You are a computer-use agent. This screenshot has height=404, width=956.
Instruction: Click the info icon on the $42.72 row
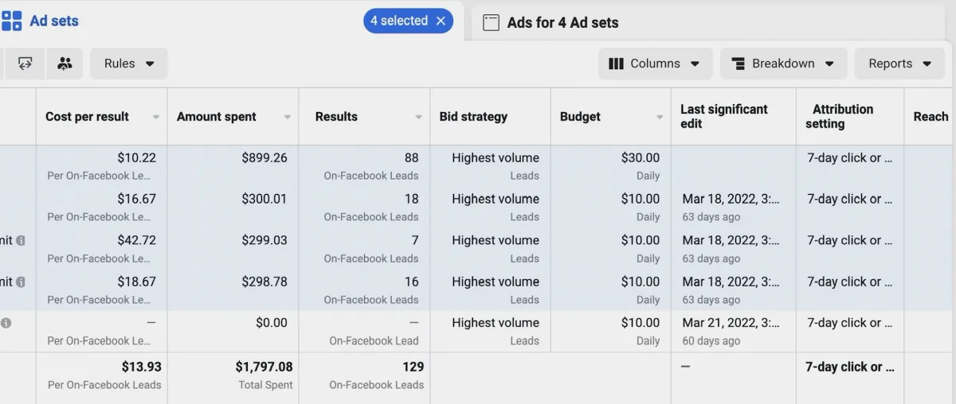tap(21, 240)
